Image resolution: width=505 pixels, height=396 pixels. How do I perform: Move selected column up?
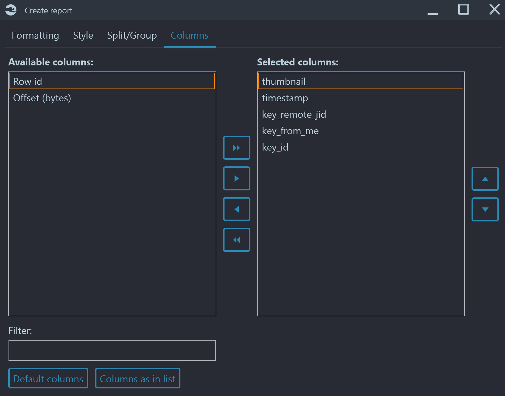485,179
